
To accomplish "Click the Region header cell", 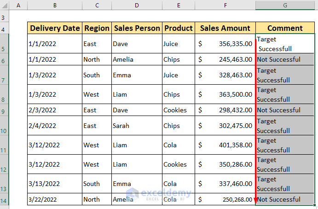I will [x=97, y=28].
